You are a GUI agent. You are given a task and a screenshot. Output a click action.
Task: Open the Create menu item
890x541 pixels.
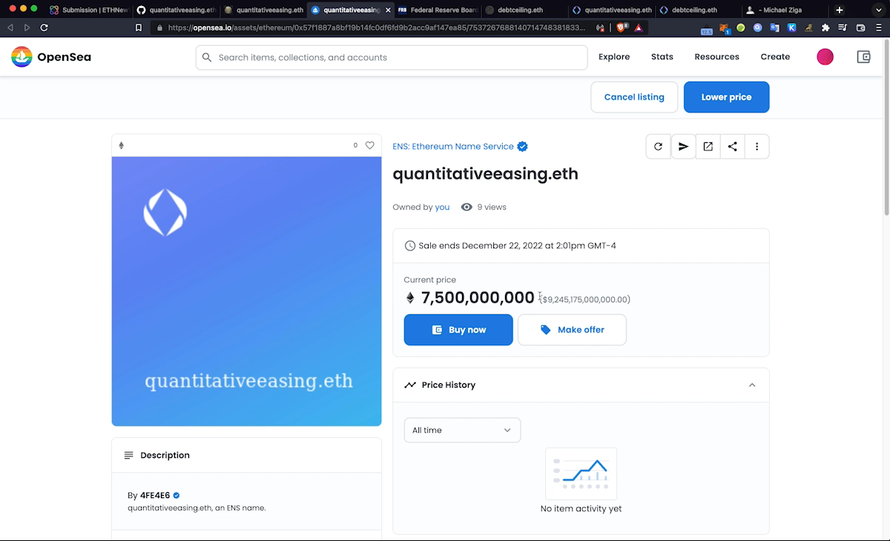775,57
